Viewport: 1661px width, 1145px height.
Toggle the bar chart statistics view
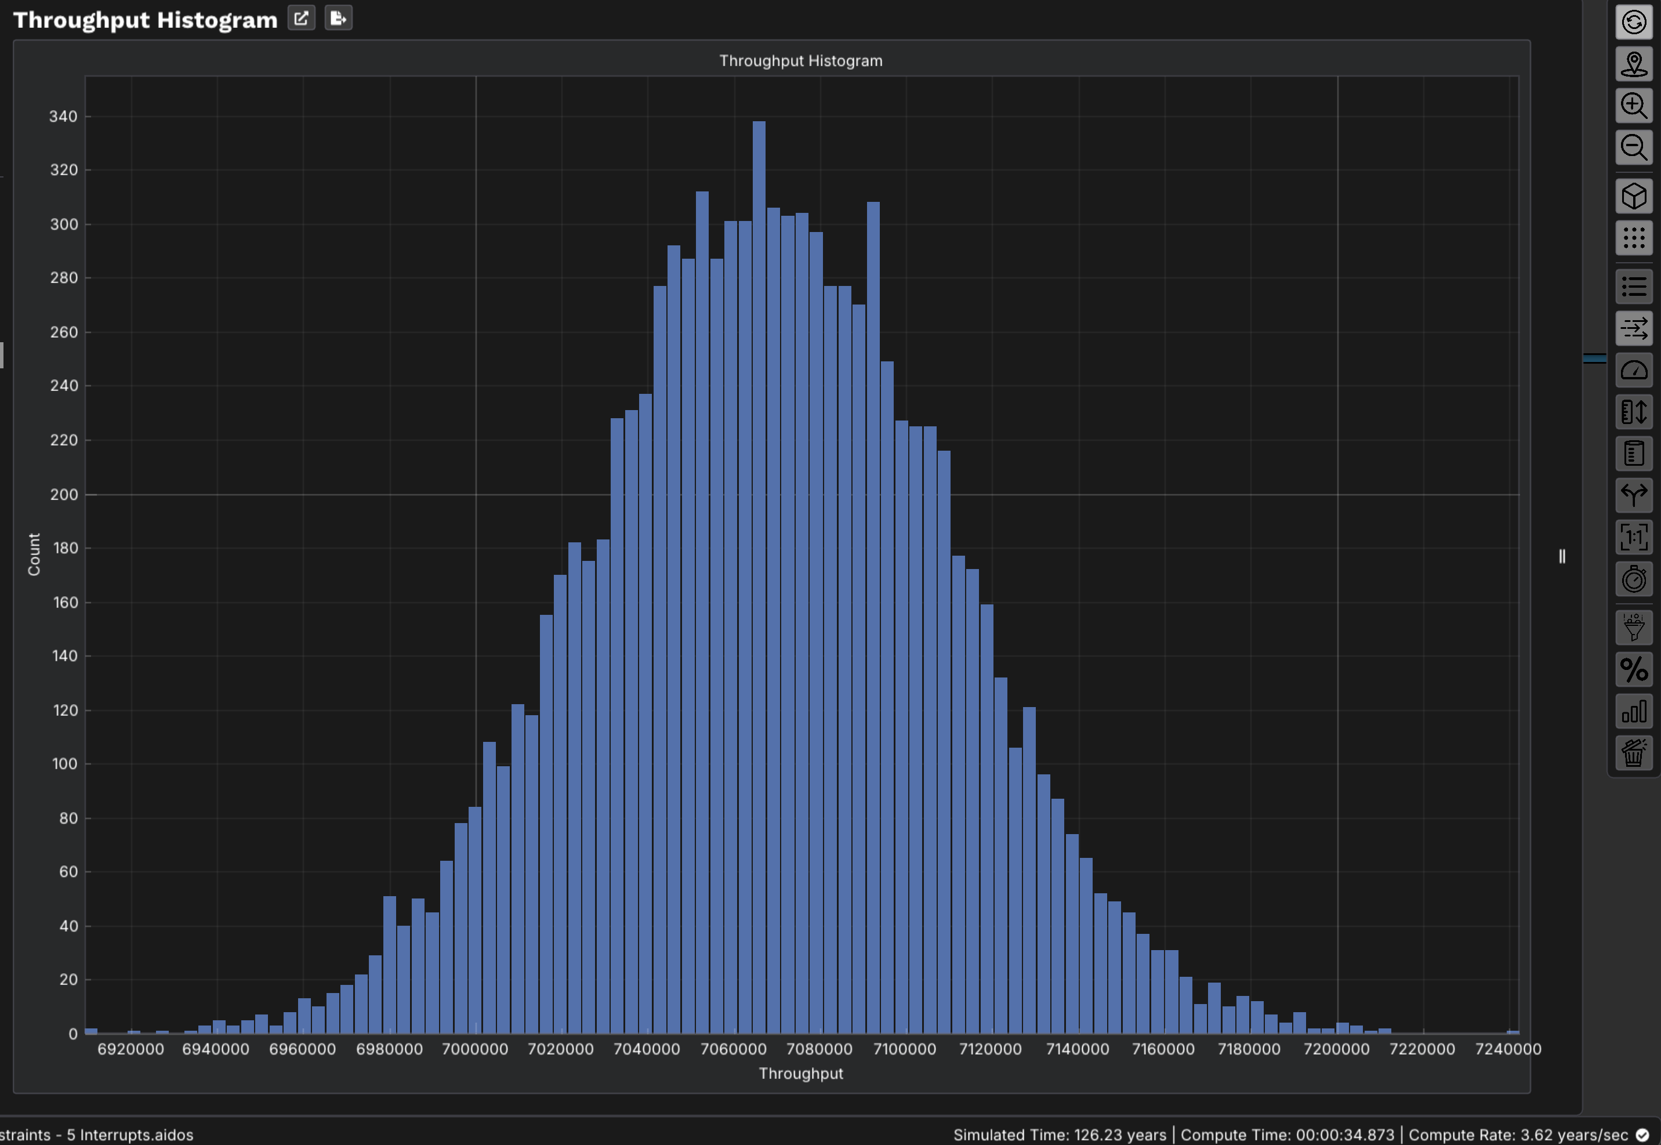[1635, 711]
